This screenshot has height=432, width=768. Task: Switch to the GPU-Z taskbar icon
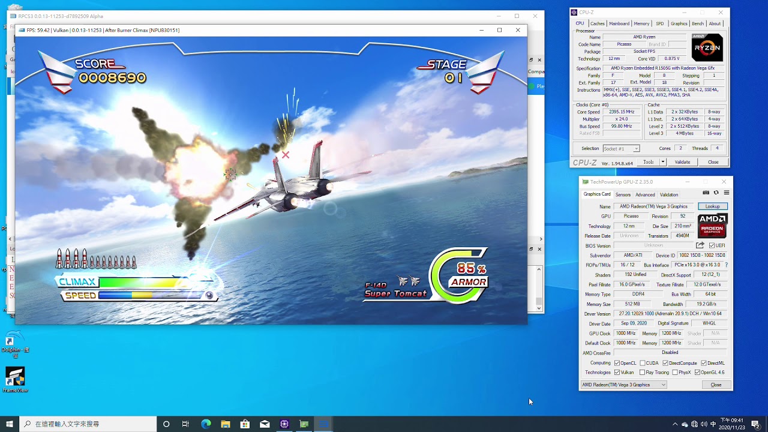click(x=304, y=424)
